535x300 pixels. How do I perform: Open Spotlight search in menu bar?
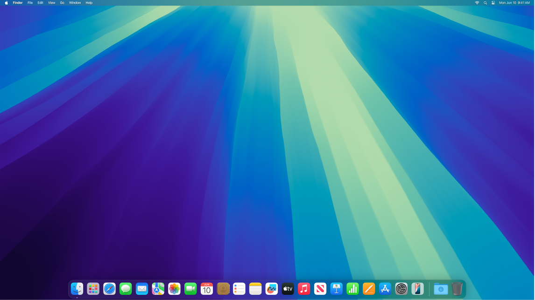pyautogui.click(x=485, y=3)
